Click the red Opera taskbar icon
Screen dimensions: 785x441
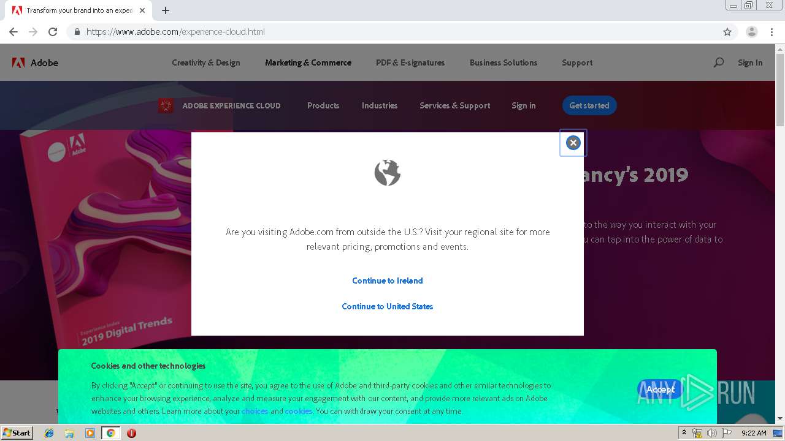tap(131, 433)
